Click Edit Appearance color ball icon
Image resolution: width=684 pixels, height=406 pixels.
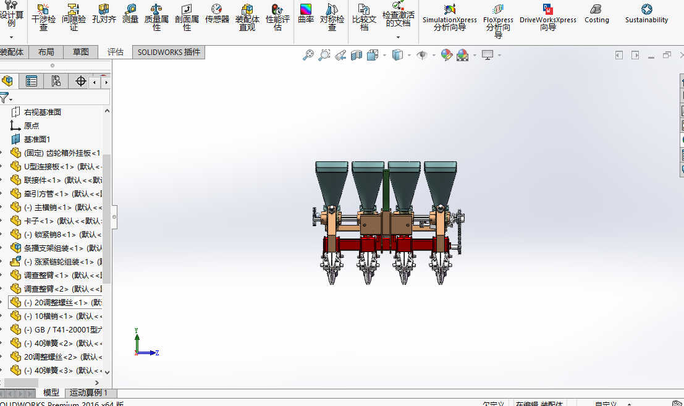point(446,55)
